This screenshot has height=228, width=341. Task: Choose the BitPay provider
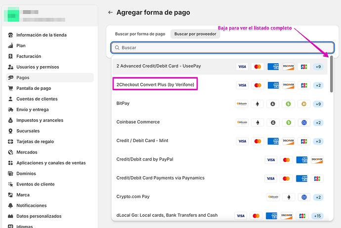tap(220, 104)
